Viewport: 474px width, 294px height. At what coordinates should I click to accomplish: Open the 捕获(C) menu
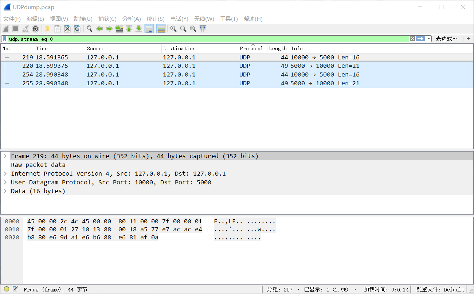click(107, 19)
